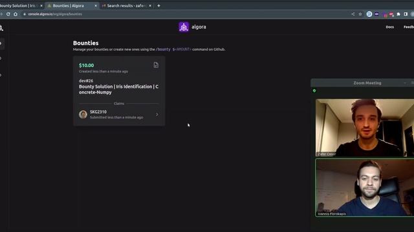Open the Docs link in the header
The width and height of the screenshot is (414, 232).
click(x=389, y=27)
